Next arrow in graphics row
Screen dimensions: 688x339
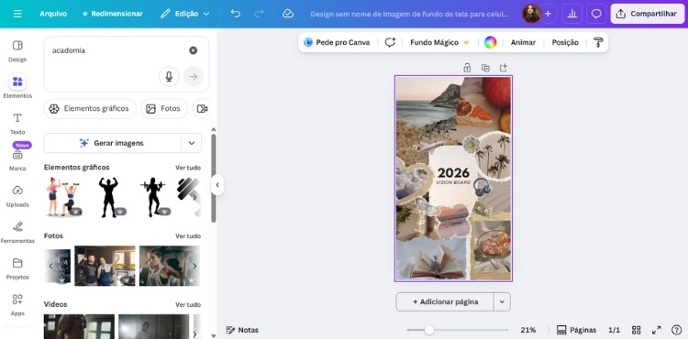click(194, 198)
